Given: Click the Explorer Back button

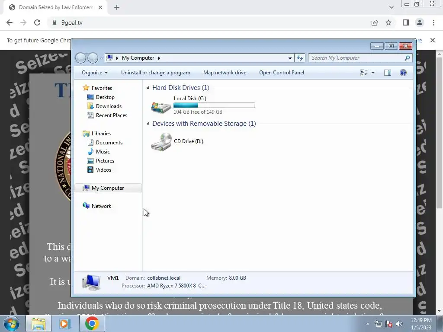Looking at the screenshot, I should point(81,58).
